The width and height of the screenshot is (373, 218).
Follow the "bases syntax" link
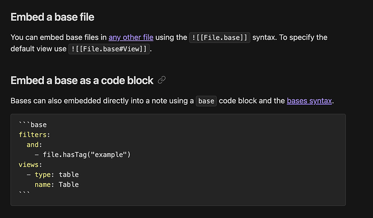point(309,100)
